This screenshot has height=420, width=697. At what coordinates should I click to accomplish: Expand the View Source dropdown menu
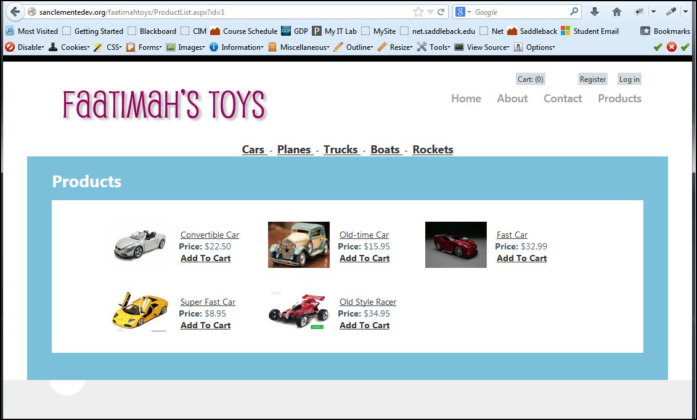482,47
